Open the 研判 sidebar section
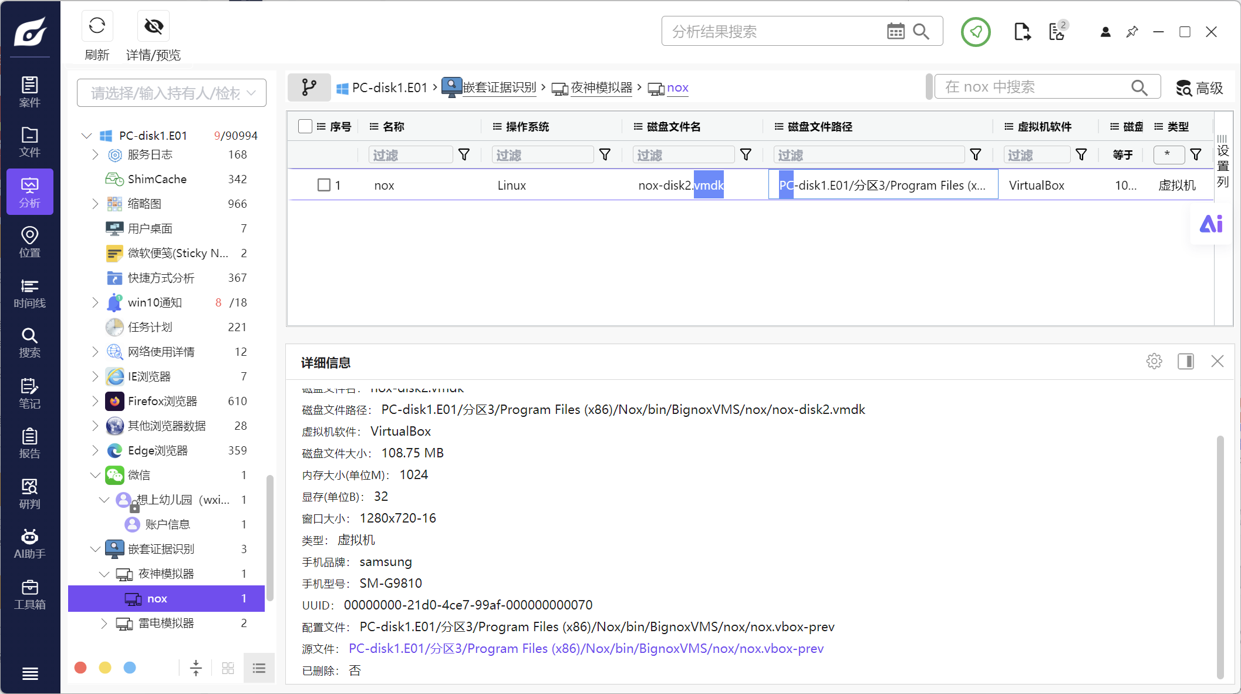This screenshot has height=694, width=1241. tap(30, 493)
